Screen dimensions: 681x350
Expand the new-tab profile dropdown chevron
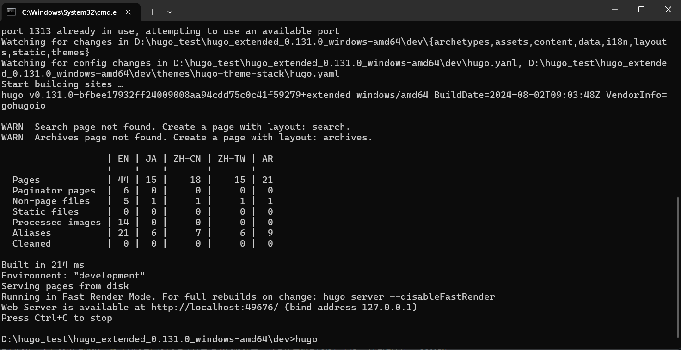(x=170, y=12)
